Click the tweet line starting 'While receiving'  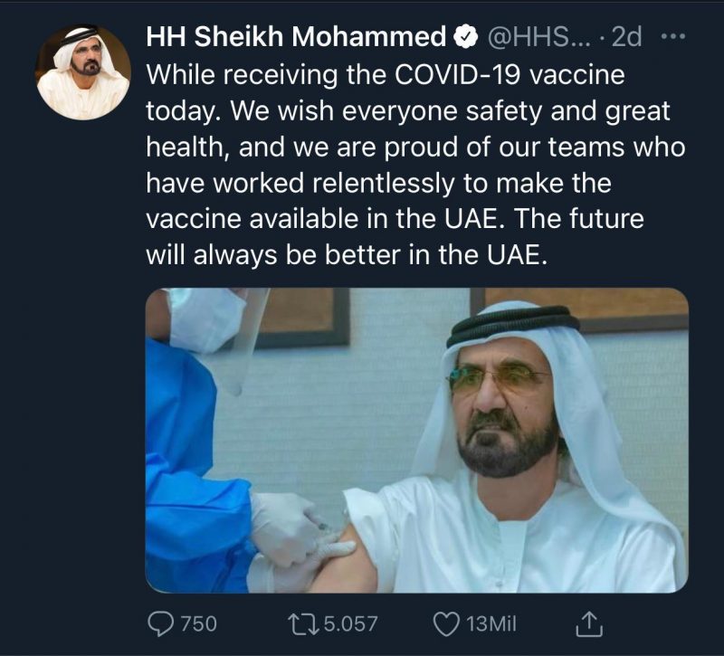(385, 75)
